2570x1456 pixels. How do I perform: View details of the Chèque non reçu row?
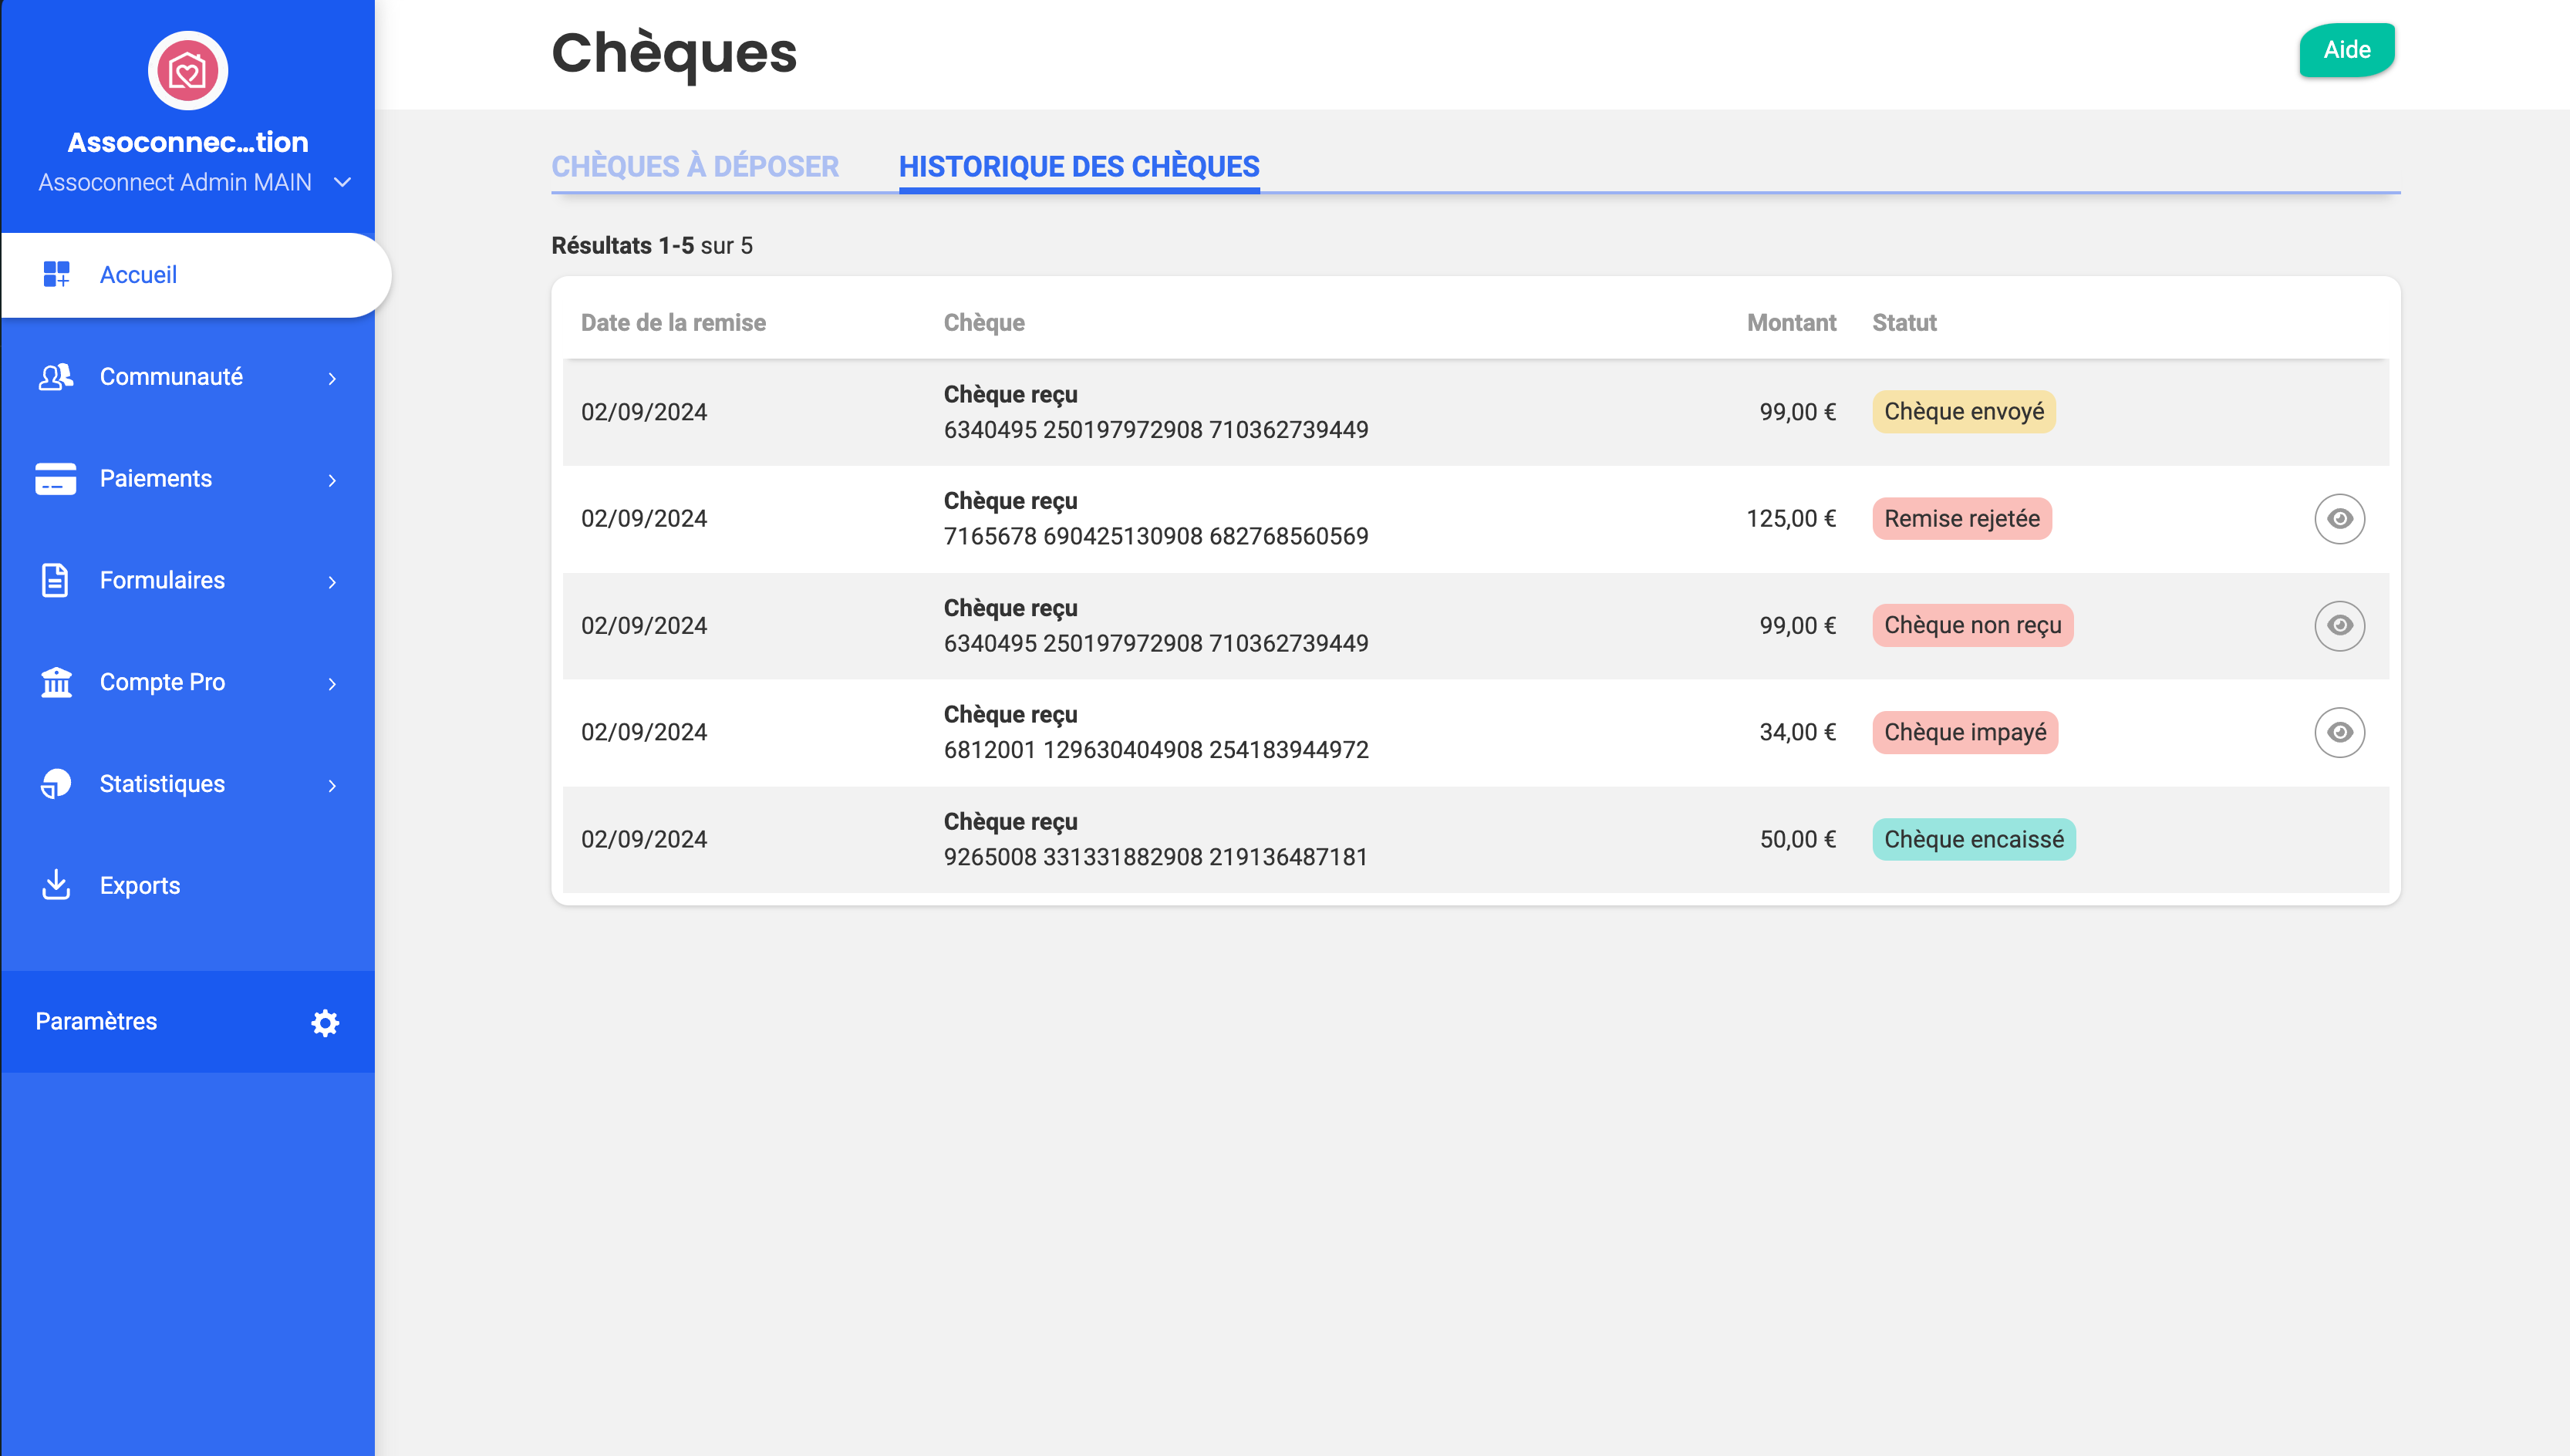click(x=2339, y=625)
